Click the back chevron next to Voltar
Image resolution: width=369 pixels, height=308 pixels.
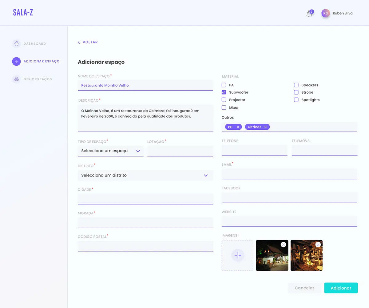79,42
